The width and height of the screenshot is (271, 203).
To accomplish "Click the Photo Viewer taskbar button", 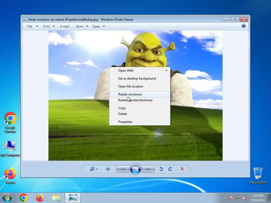I will click(x=73, y=198).
